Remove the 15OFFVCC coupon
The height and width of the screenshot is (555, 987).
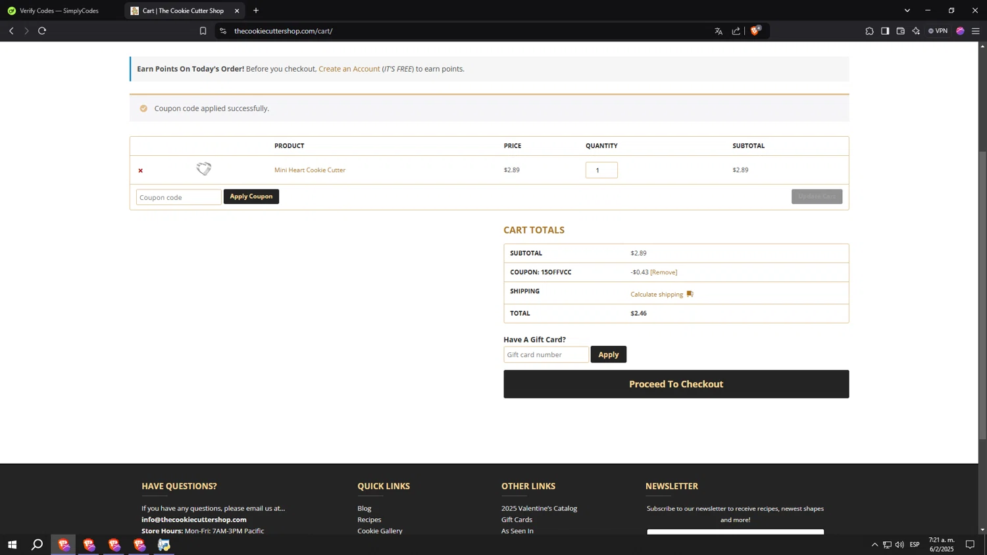tap(664, 272)
